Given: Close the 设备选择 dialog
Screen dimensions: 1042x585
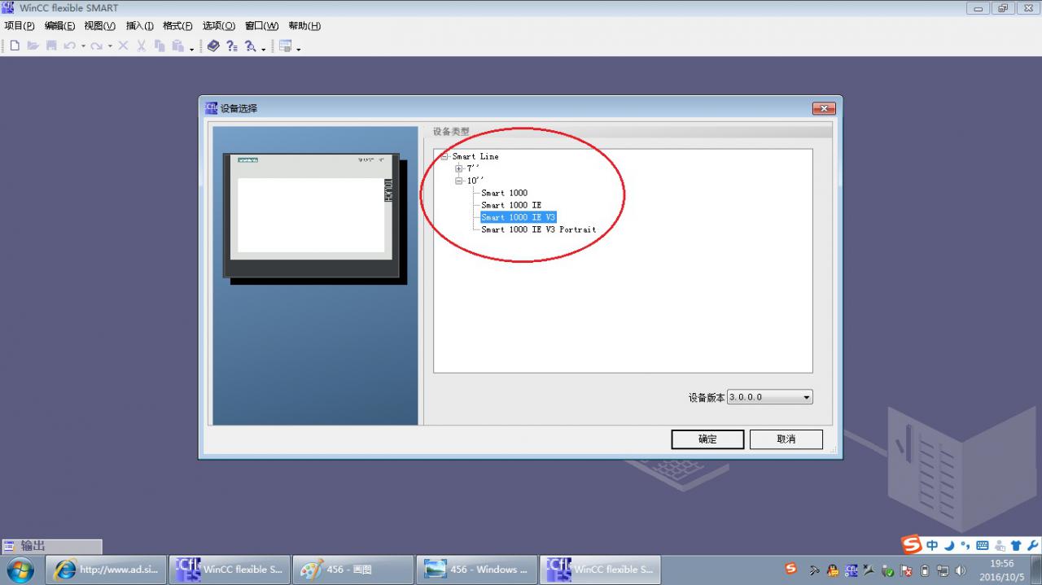Looking at the screenshot, I should coord(824,108).
